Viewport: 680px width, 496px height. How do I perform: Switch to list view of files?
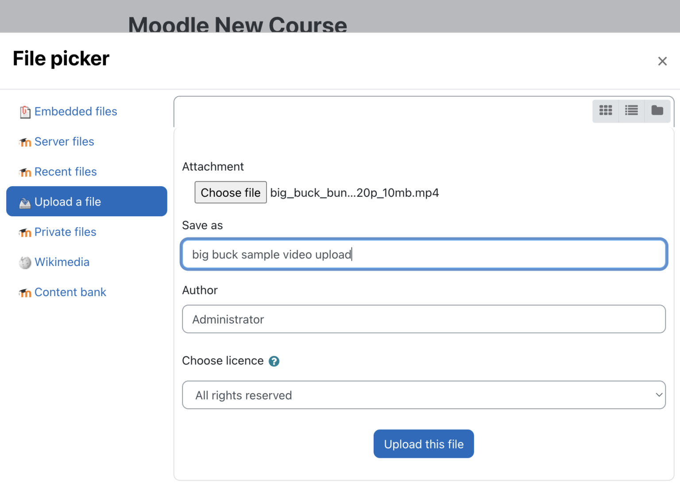click(631, 111)
